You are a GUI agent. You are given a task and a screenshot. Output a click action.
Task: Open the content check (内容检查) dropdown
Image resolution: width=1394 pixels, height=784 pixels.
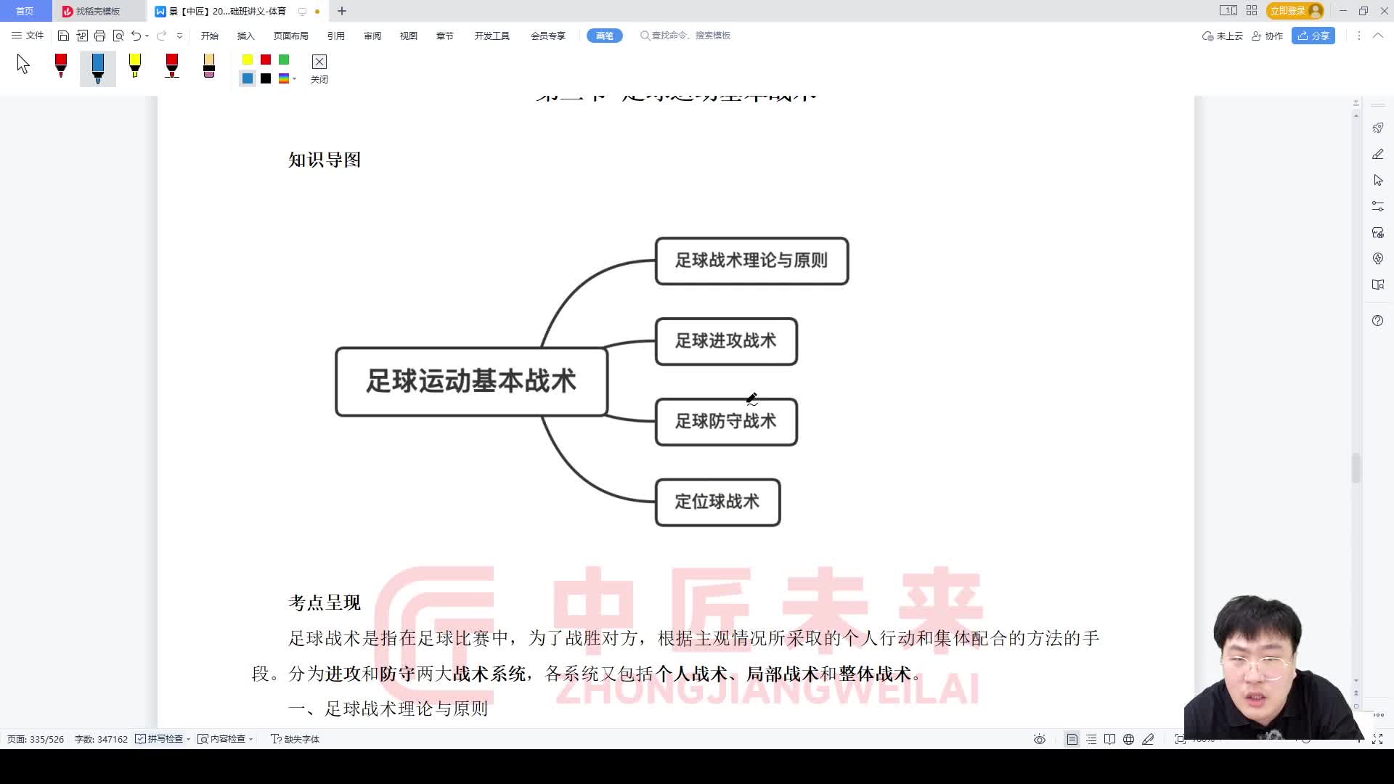[252, 738]
